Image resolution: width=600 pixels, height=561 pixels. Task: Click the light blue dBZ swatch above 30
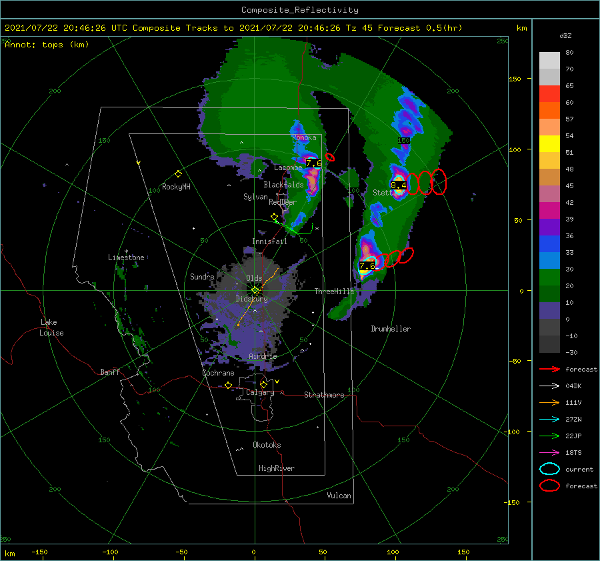tap(549, 260)
